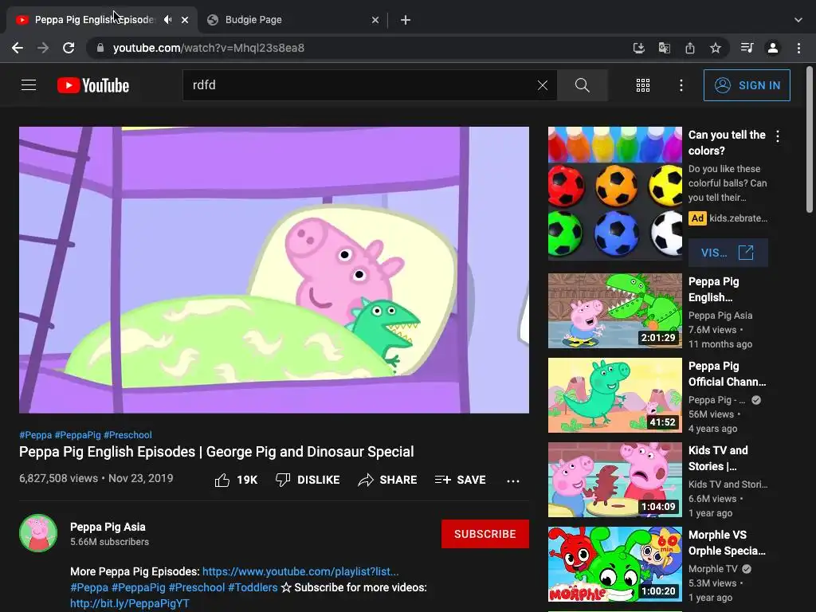Screen dimensions: 816x612
Task: Subscribe to Peppa Pig Asia
Action: click(x=485, y=534)
